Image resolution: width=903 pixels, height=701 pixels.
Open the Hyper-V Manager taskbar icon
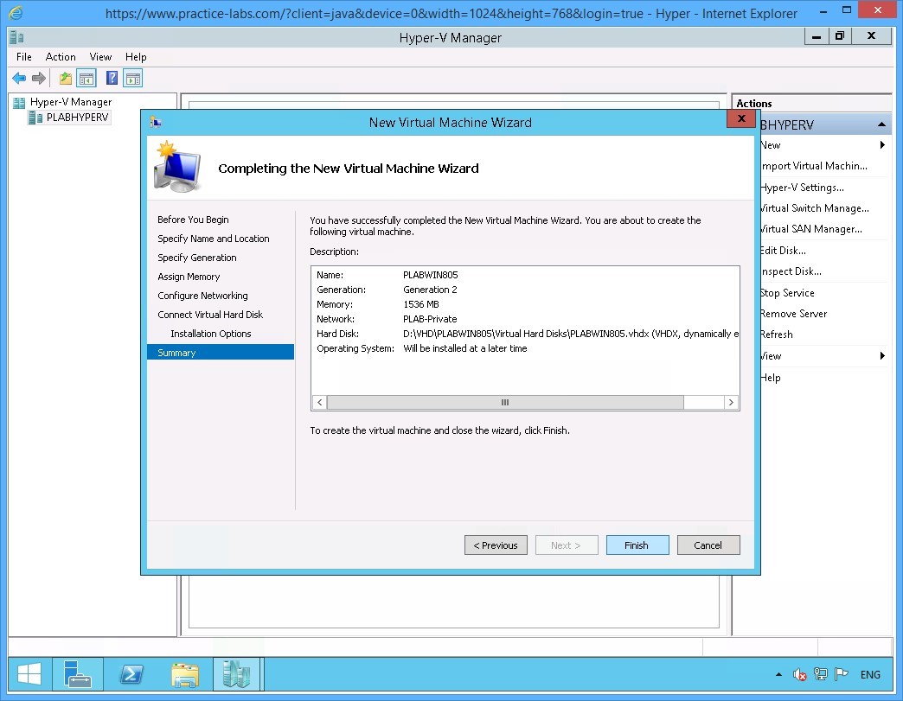coord(237,674)
